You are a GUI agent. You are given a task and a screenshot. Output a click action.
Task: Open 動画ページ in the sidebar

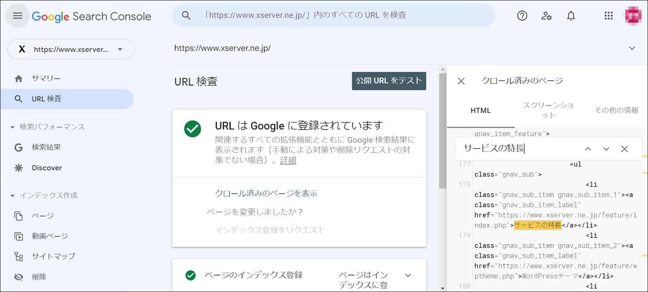(x=50, y=236)
